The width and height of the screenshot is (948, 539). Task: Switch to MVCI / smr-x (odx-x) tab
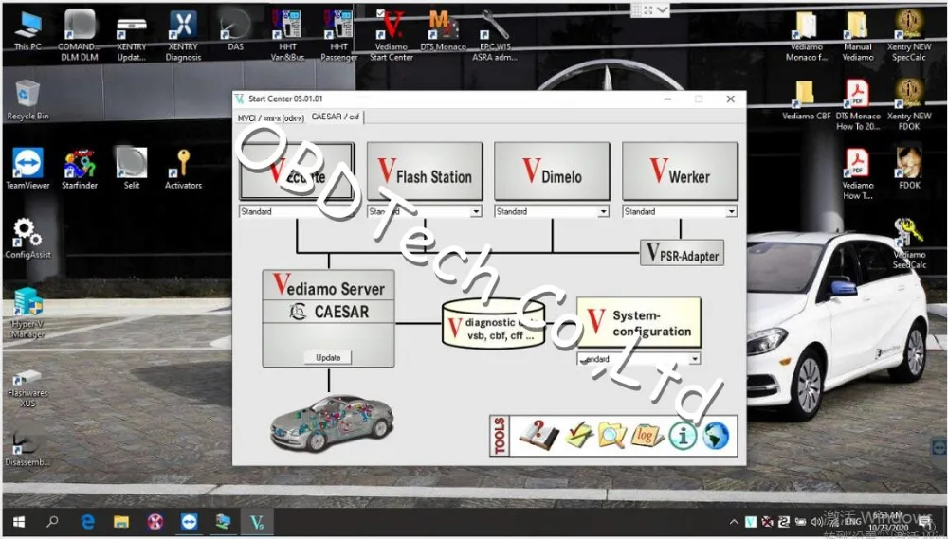(270, 118)
